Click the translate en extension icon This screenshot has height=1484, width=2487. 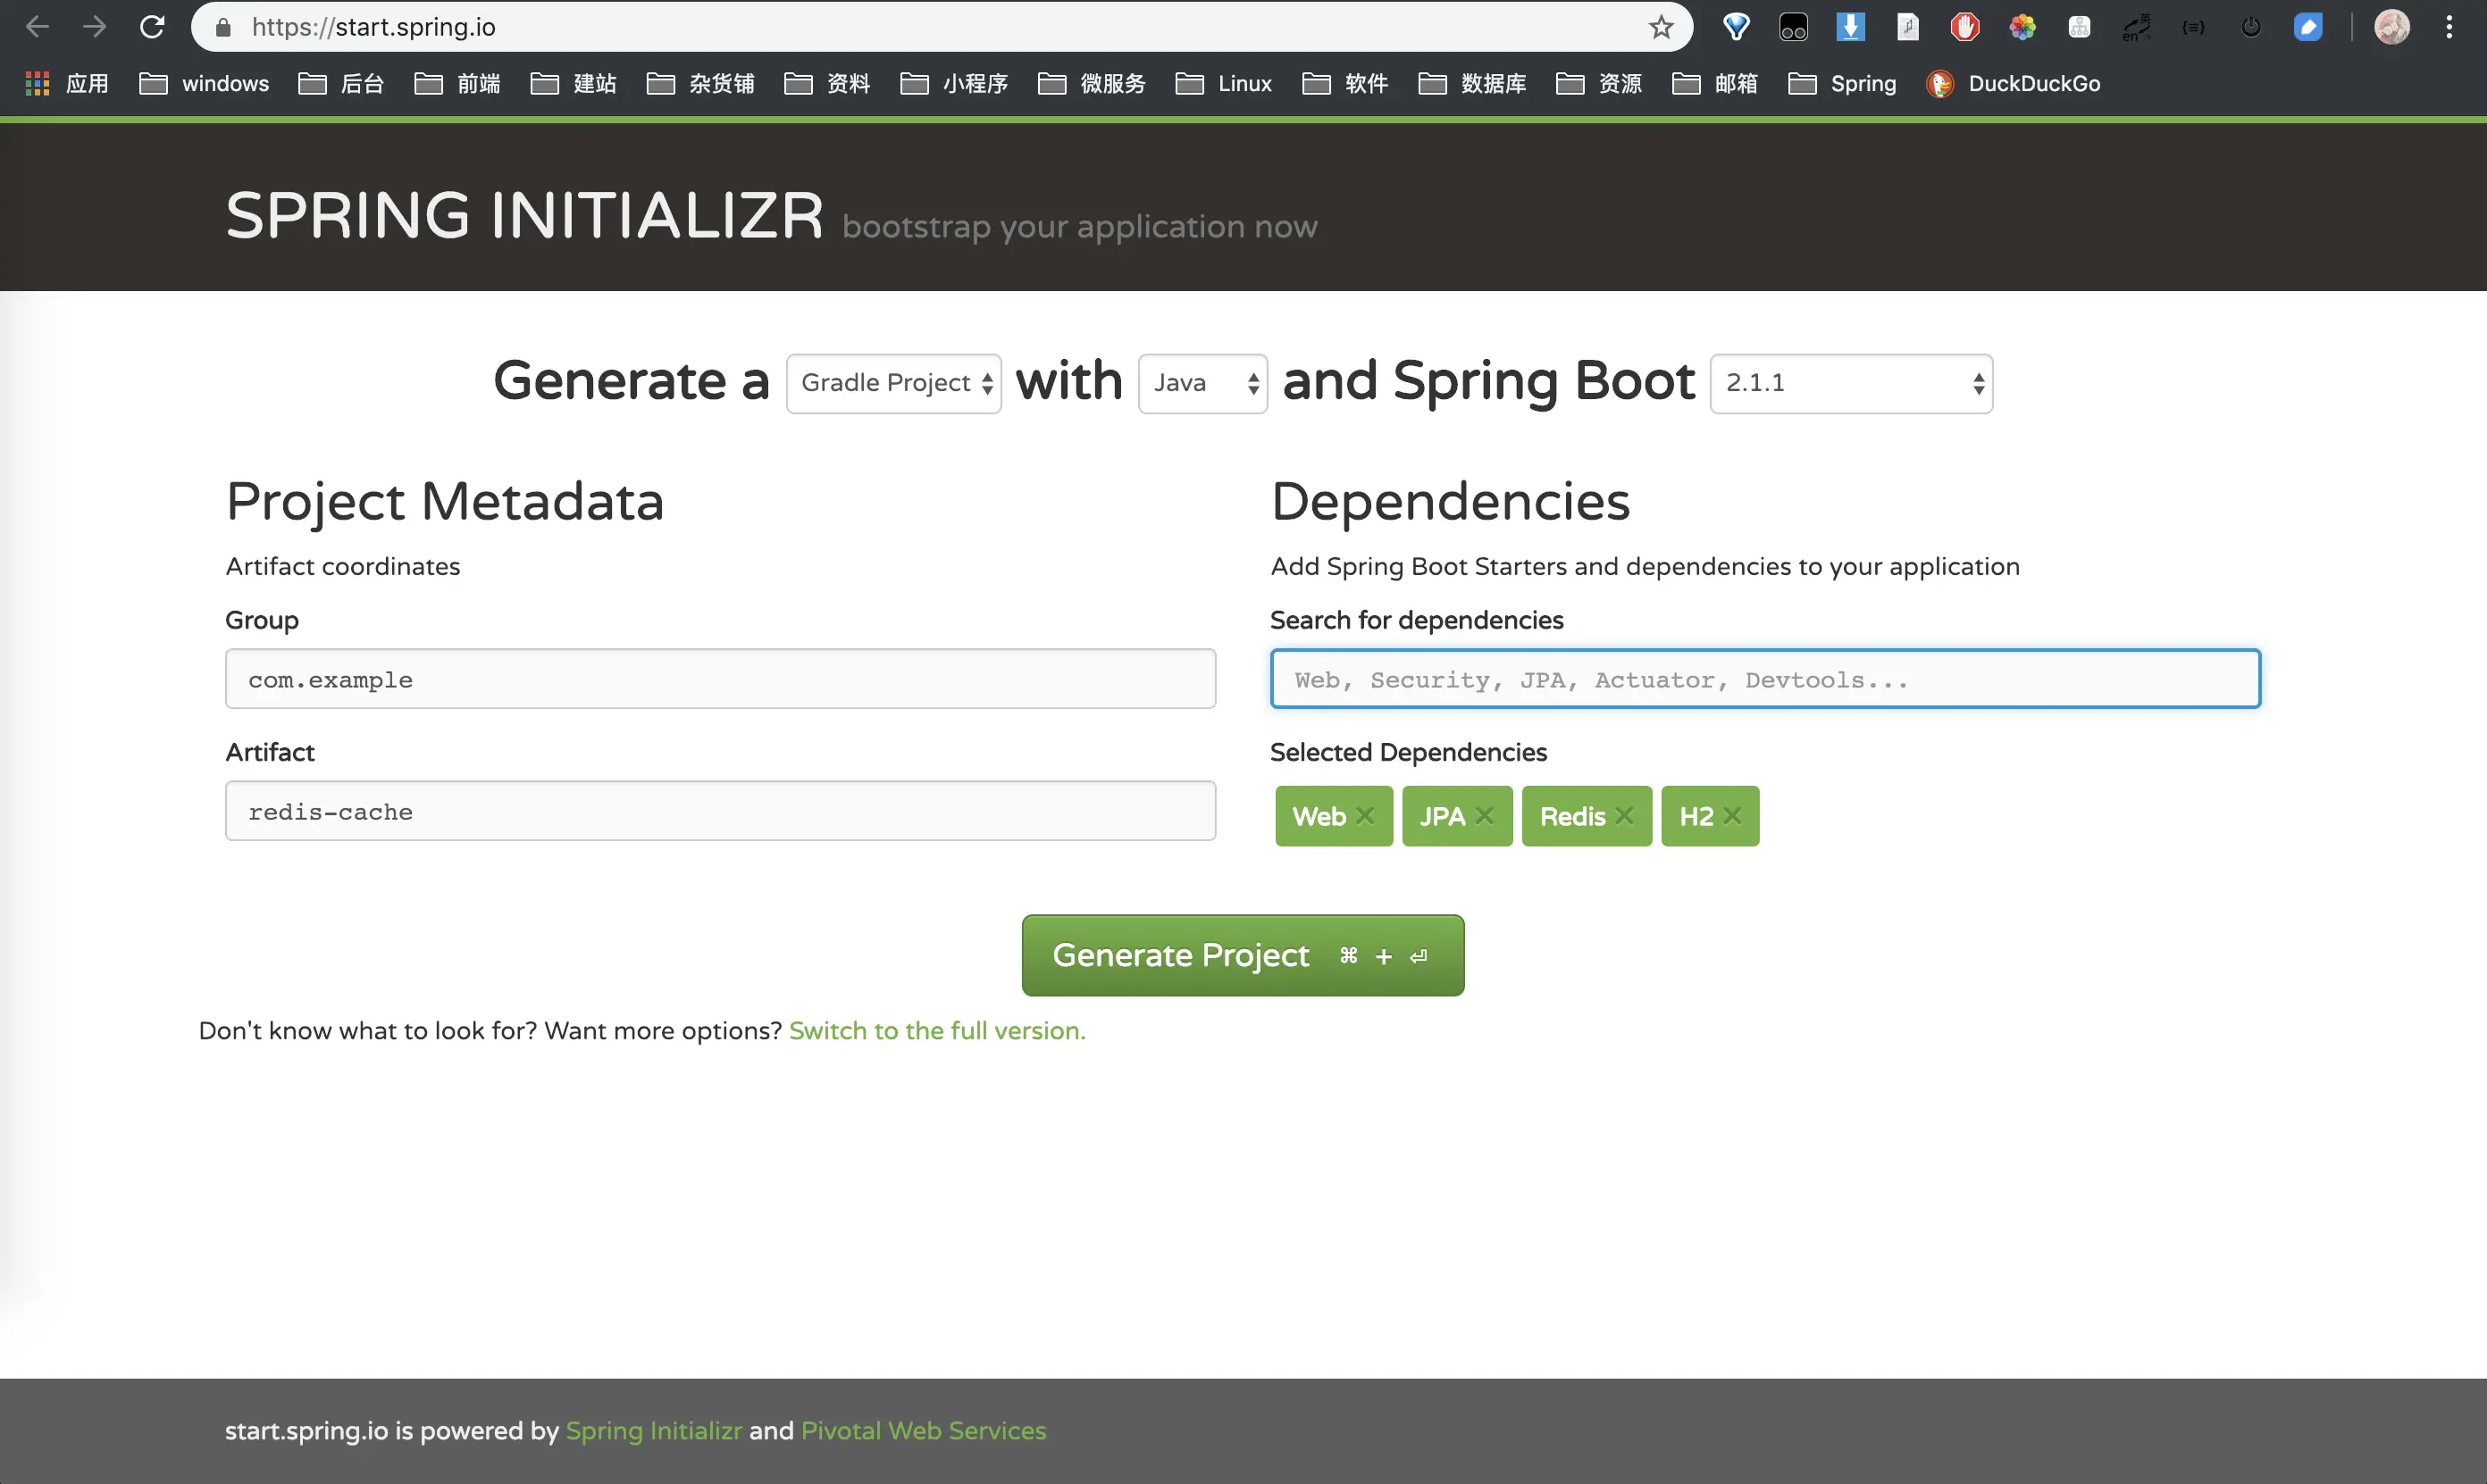(x=2136, y=27)
